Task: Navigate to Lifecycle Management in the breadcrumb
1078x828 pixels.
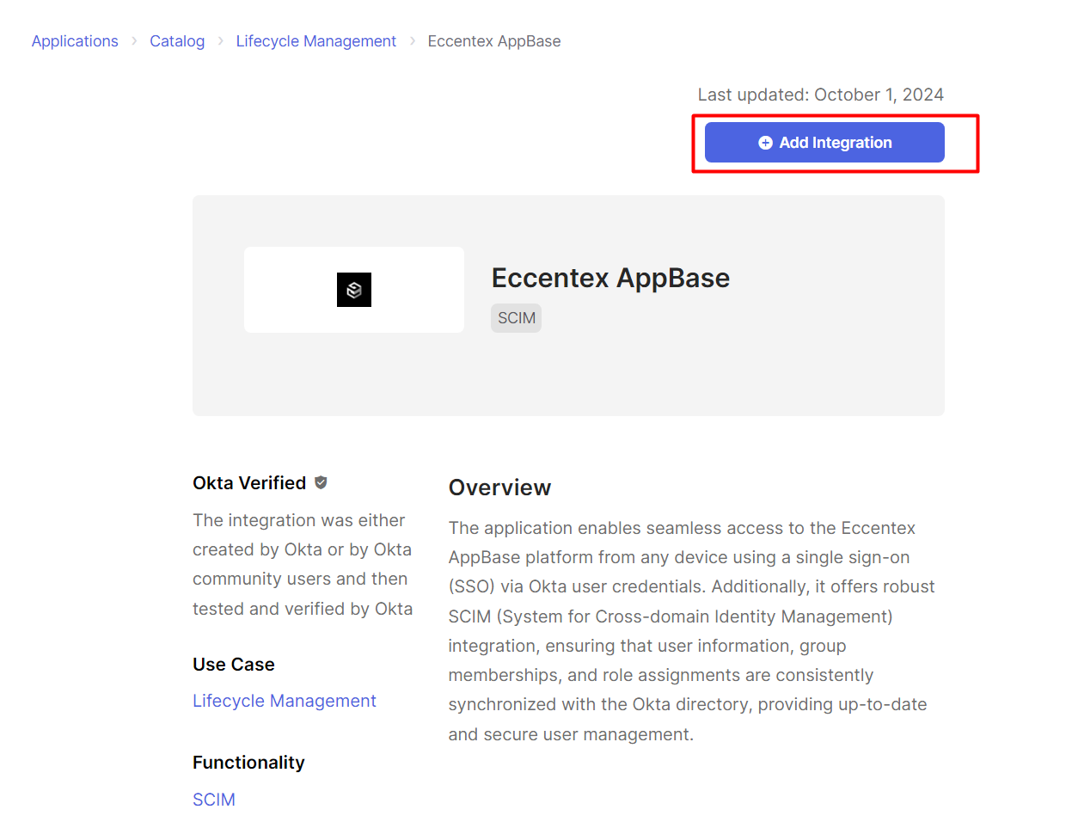Action: [316, 41]
